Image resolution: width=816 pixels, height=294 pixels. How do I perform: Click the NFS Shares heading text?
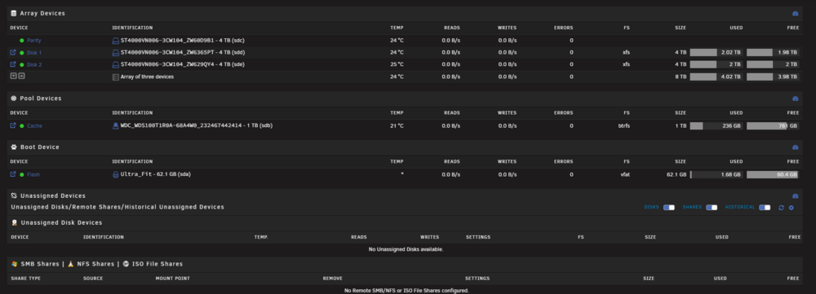95,264
